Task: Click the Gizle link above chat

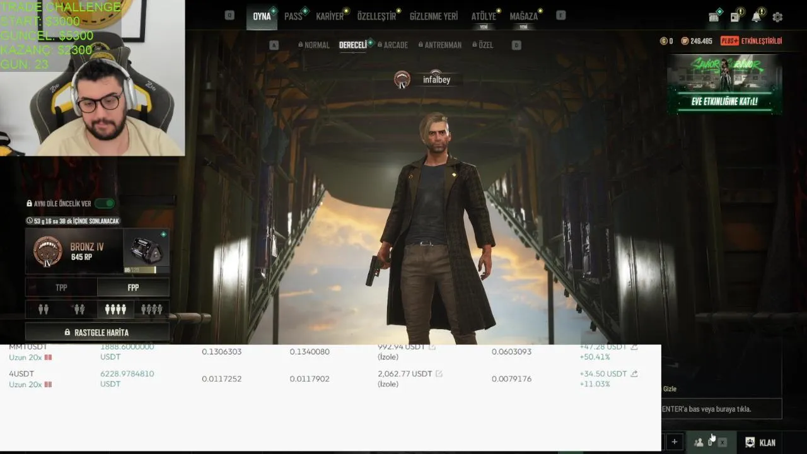Action: click(x=670, y=389)
